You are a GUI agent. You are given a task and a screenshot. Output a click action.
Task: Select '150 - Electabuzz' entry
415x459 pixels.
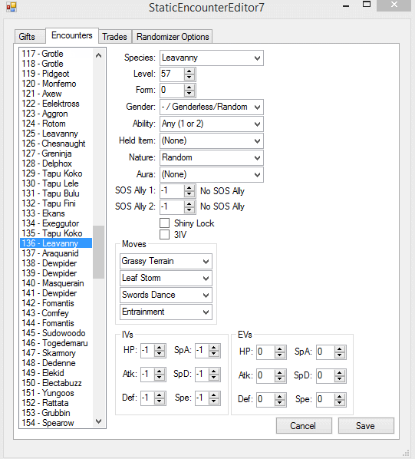56,383
